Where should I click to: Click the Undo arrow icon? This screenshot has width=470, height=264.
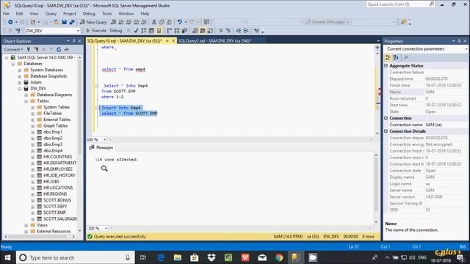point(179,22)
